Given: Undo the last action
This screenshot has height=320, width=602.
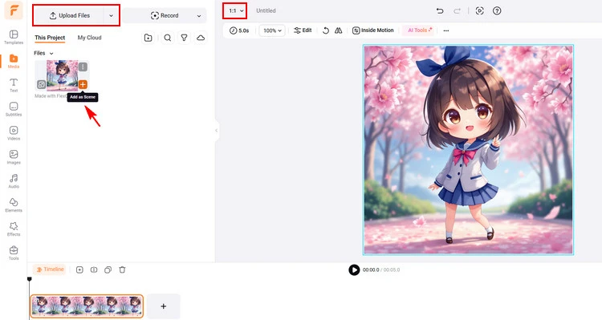Looking at the screenshot, I should click(440, 10).
